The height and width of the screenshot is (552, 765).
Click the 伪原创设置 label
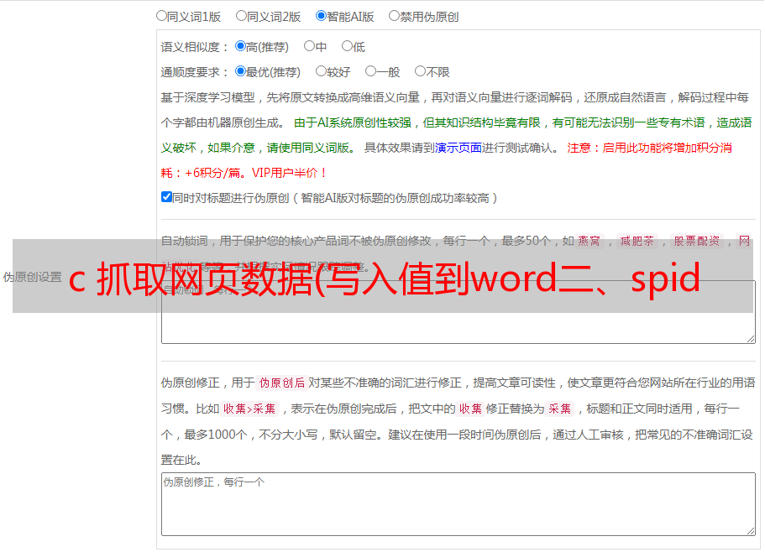coord(32,277)
